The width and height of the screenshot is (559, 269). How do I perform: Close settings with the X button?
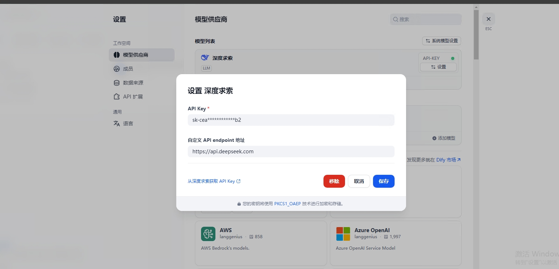pyautogui.click(x=488, y=19)
